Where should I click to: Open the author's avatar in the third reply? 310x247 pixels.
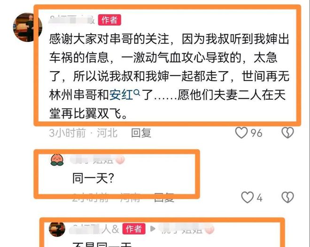point(57,229)
